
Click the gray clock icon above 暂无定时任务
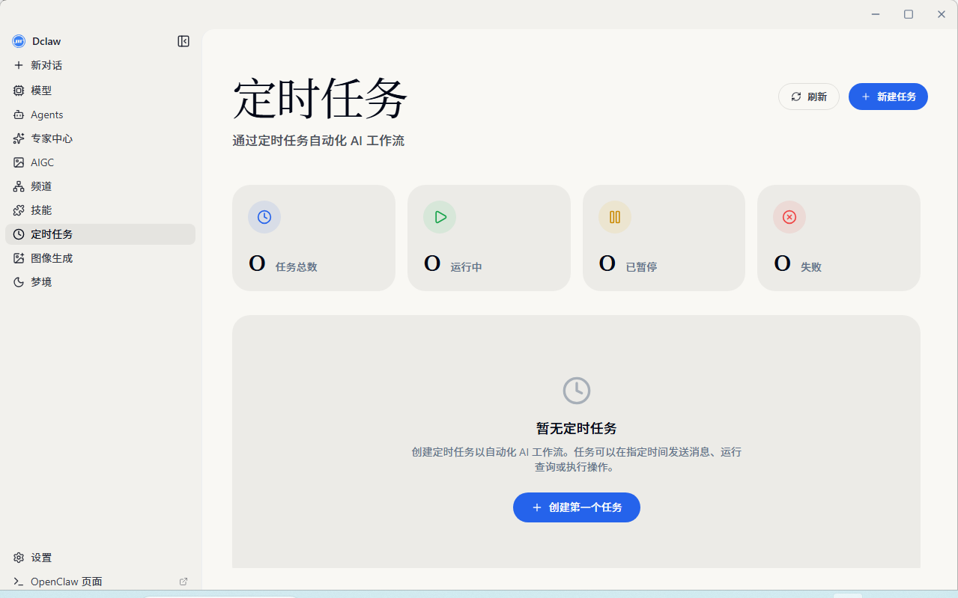click(577, 391)
